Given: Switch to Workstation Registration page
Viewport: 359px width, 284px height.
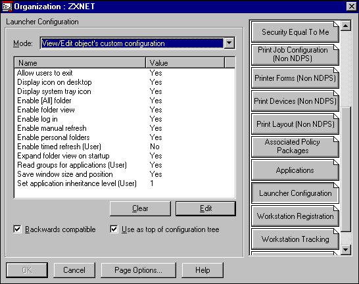Looking at the screenshot, I should [x=295, y=216].
